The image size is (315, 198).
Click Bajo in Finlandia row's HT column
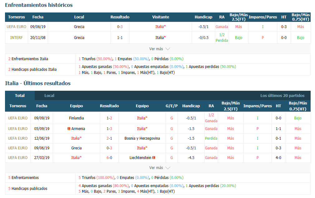click(298, 118)
